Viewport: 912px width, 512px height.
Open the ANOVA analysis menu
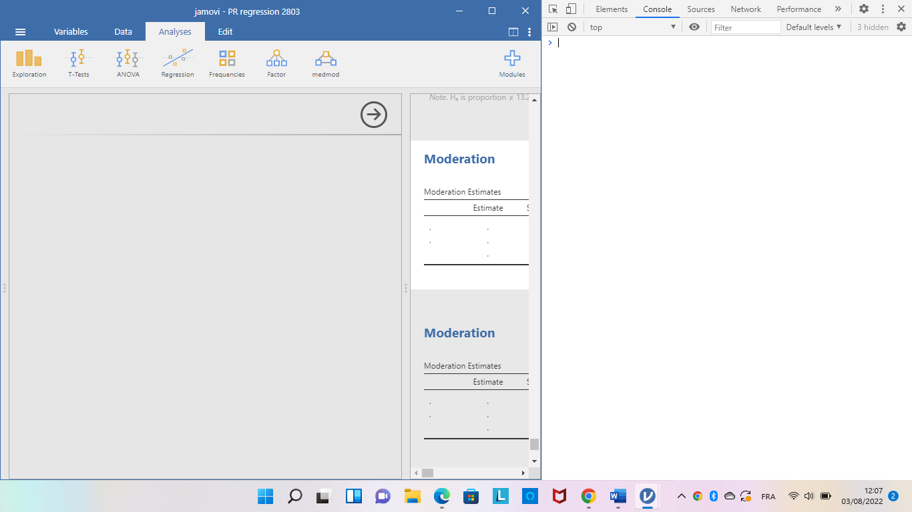pyautogui.click(x=128, y=64)
